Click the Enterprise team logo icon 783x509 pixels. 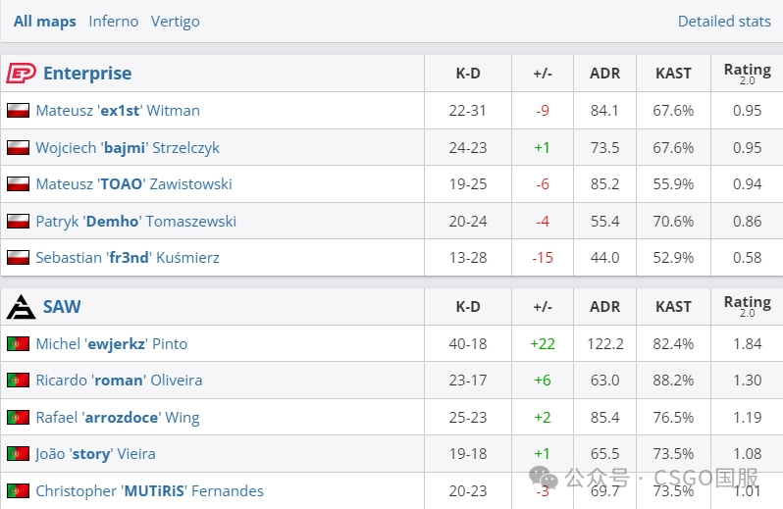click(x=21, y=74)
